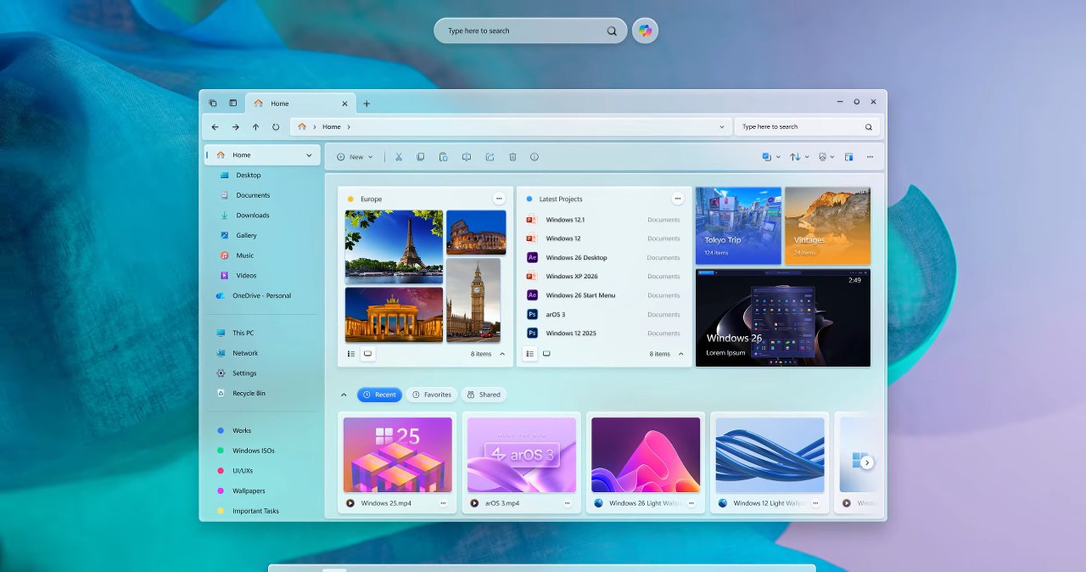This screenshot has height=572, width=1086.
Task: Click the Delete trash icon in the toolbar
Action: click(x=512, y=156)
